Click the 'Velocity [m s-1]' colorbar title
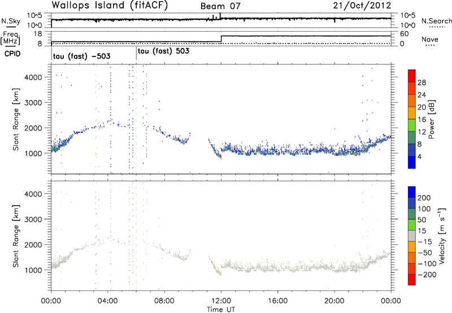The height and width of the screenshot is (313, 452). coord(441,236)
